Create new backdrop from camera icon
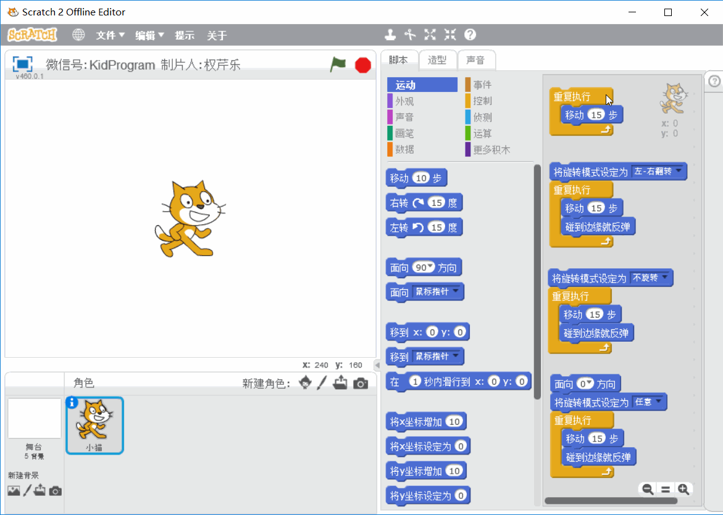 (56, 491)
